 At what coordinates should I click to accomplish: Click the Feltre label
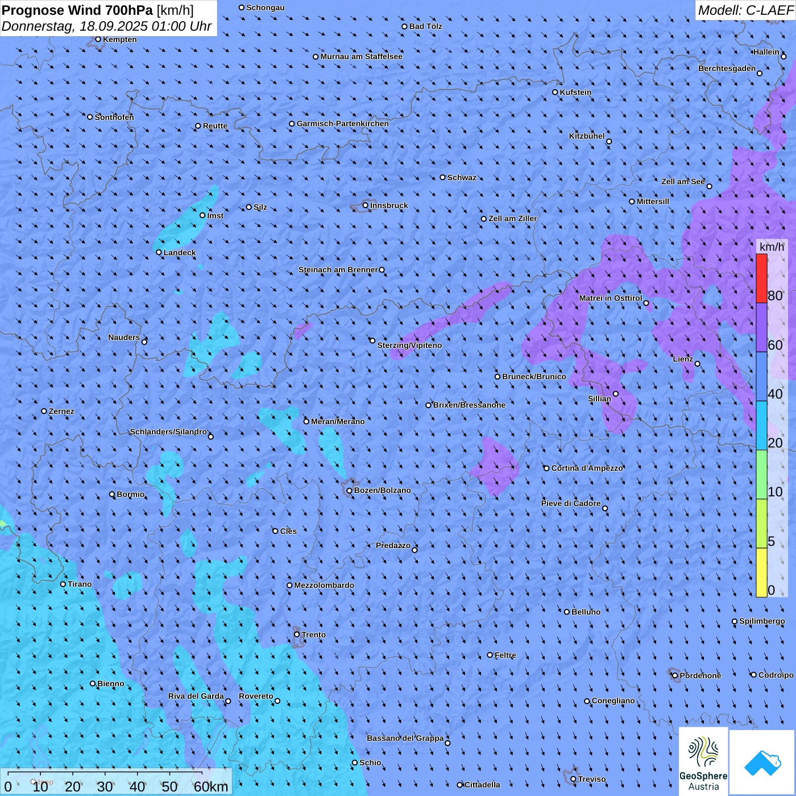tap(505, 655)
